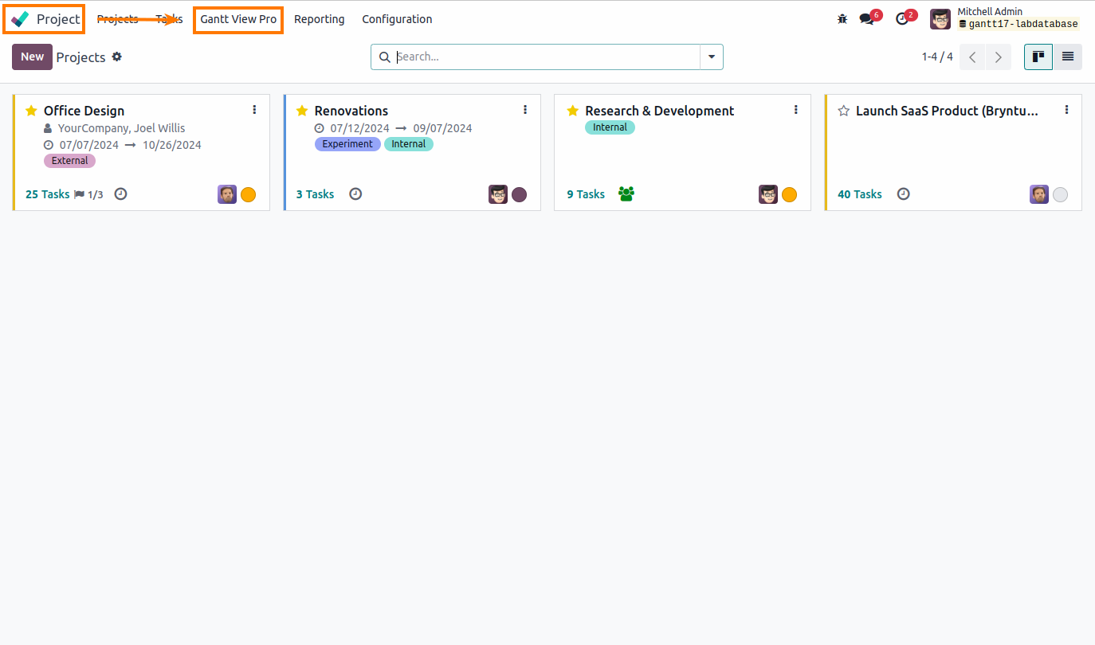Click the orange status dot on Office Design
This screenshot has height=645, width=1095.
click(248, 193)
